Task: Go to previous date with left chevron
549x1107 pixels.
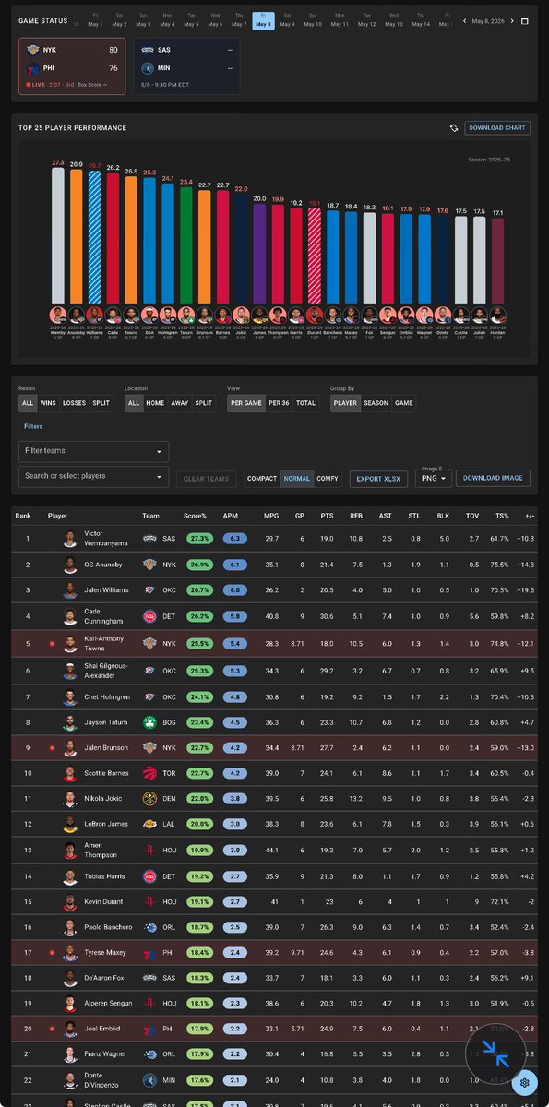Action: click(463, 21)
